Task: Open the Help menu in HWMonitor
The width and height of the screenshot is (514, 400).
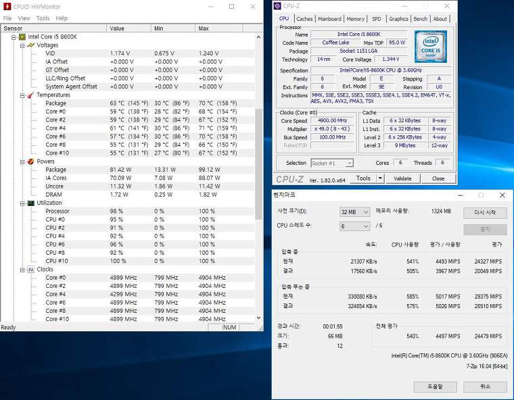Action: (x=62, y=18)
